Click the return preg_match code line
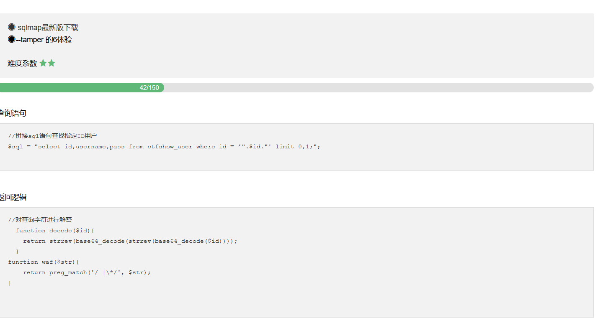Image resolution: width=608 pixels, height=318 pixels. coord(87,272)
